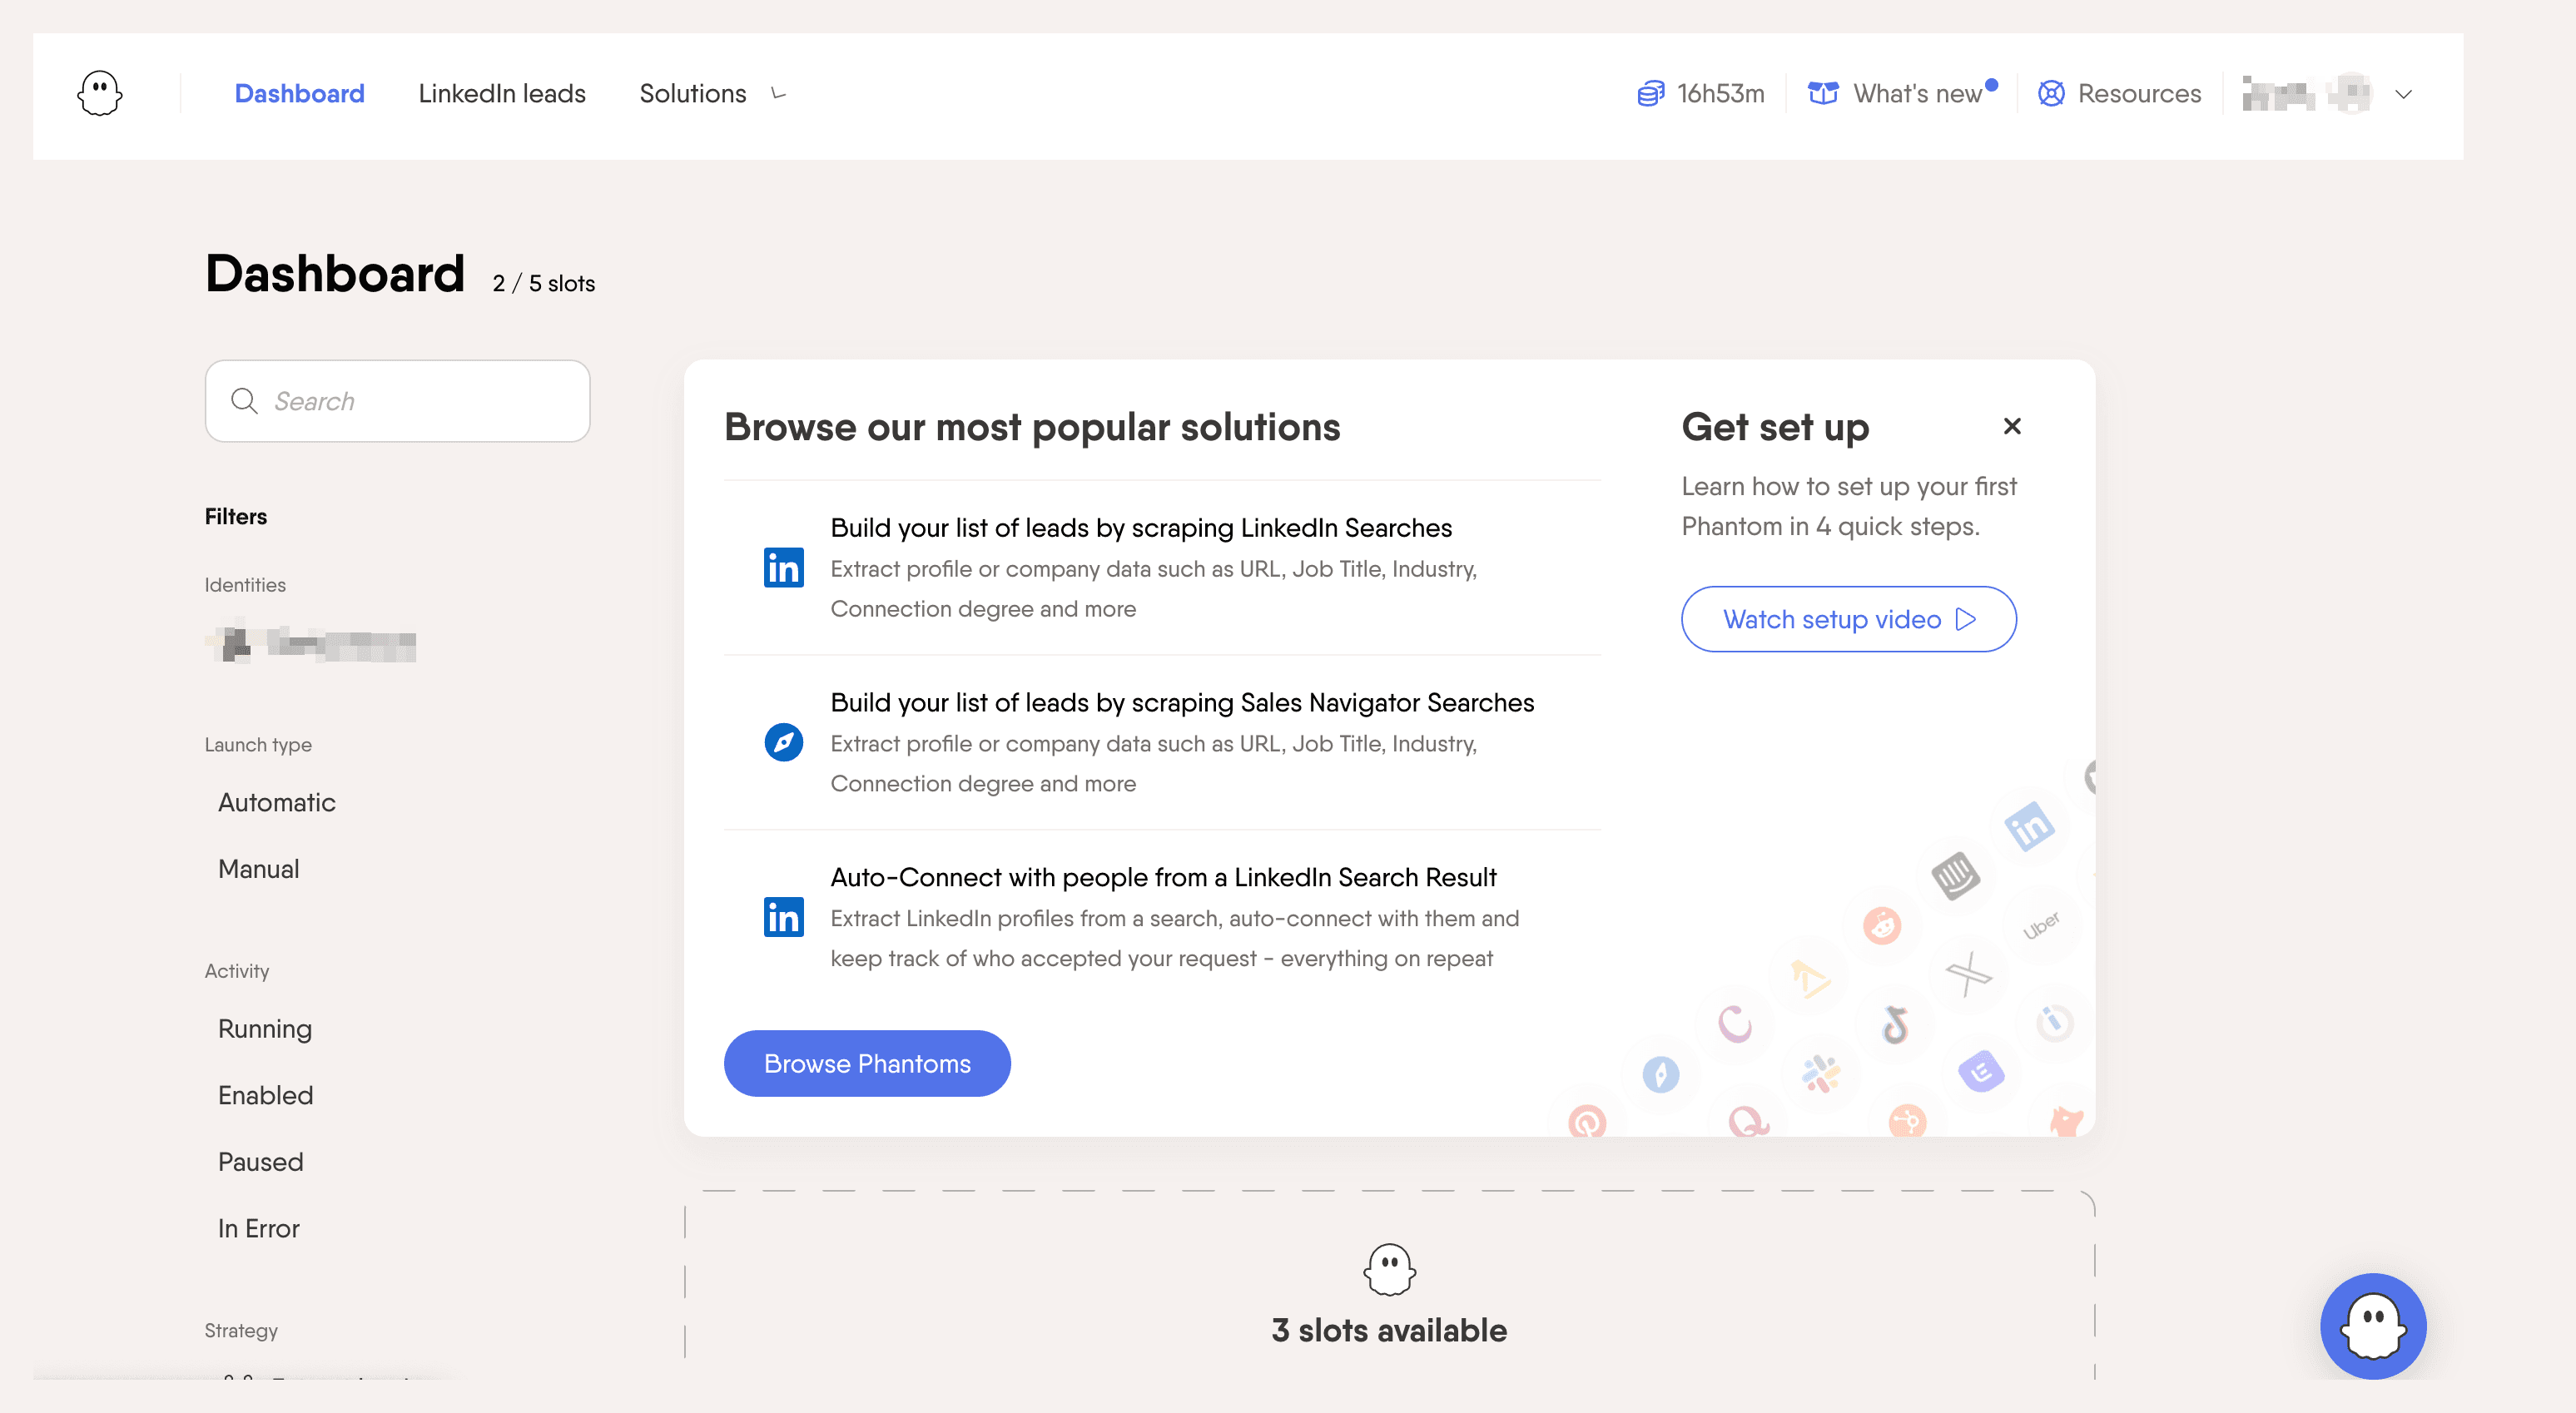This screenshot has height=1413, width=2576.
Task: Open the Dashboard tab
Action: (299, 93)
